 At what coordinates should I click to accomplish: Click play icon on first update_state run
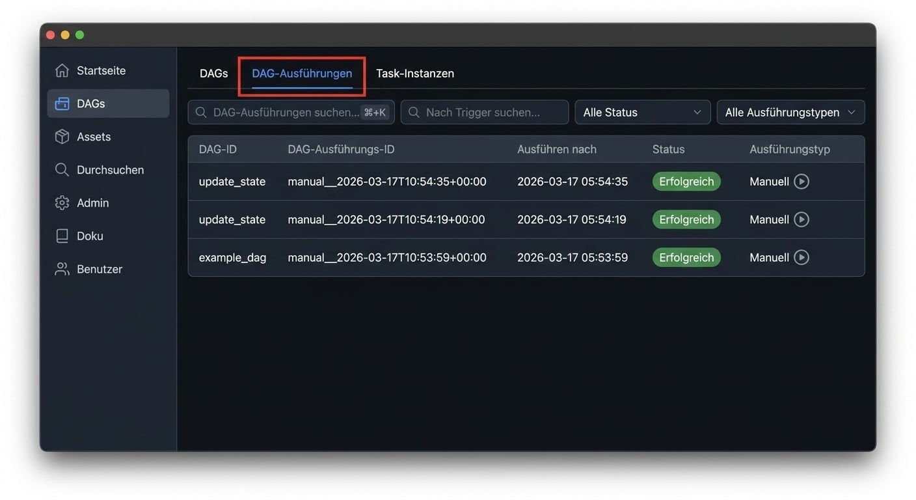click(x=801, y=182)
